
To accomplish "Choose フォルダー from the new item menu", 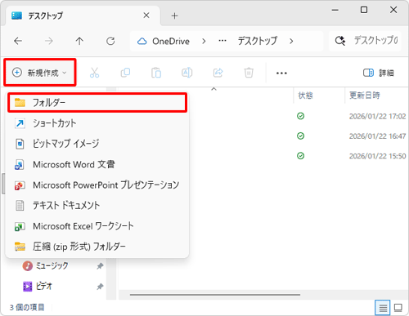I will (x=97, y=103).
